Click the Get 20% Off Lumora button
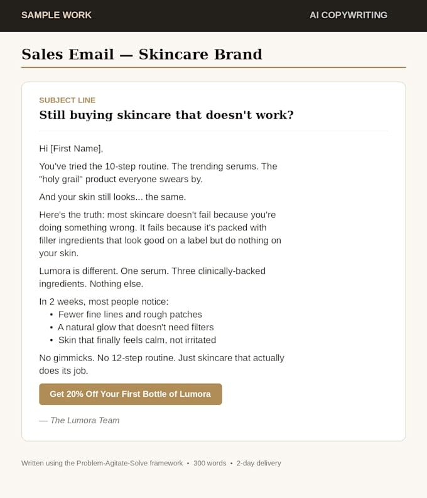This screenshot has width=427, height=498. click(131, 394)
